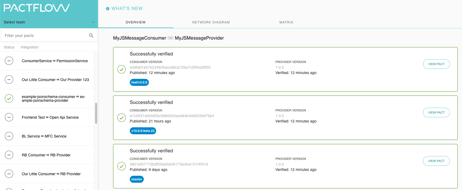462x190 pixels.
Task: Click the link icon between consumer and provider
Action: 170,38
